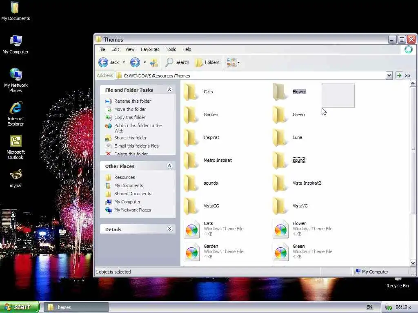
Task: Go to Shared Documents link
Action: coord(128,194)
